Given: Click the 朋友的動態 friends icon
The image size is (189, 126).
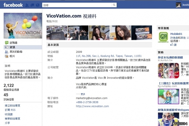Looking at the screenshot, I should point(6,52).
